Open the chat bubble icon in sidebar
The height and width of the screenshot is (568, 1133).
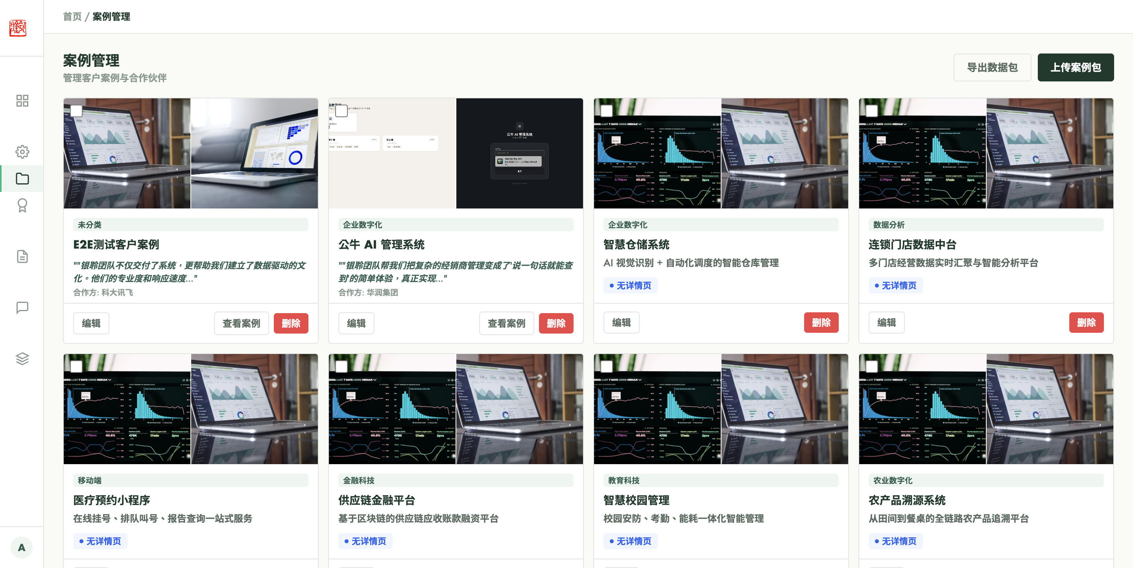(22, 307)
